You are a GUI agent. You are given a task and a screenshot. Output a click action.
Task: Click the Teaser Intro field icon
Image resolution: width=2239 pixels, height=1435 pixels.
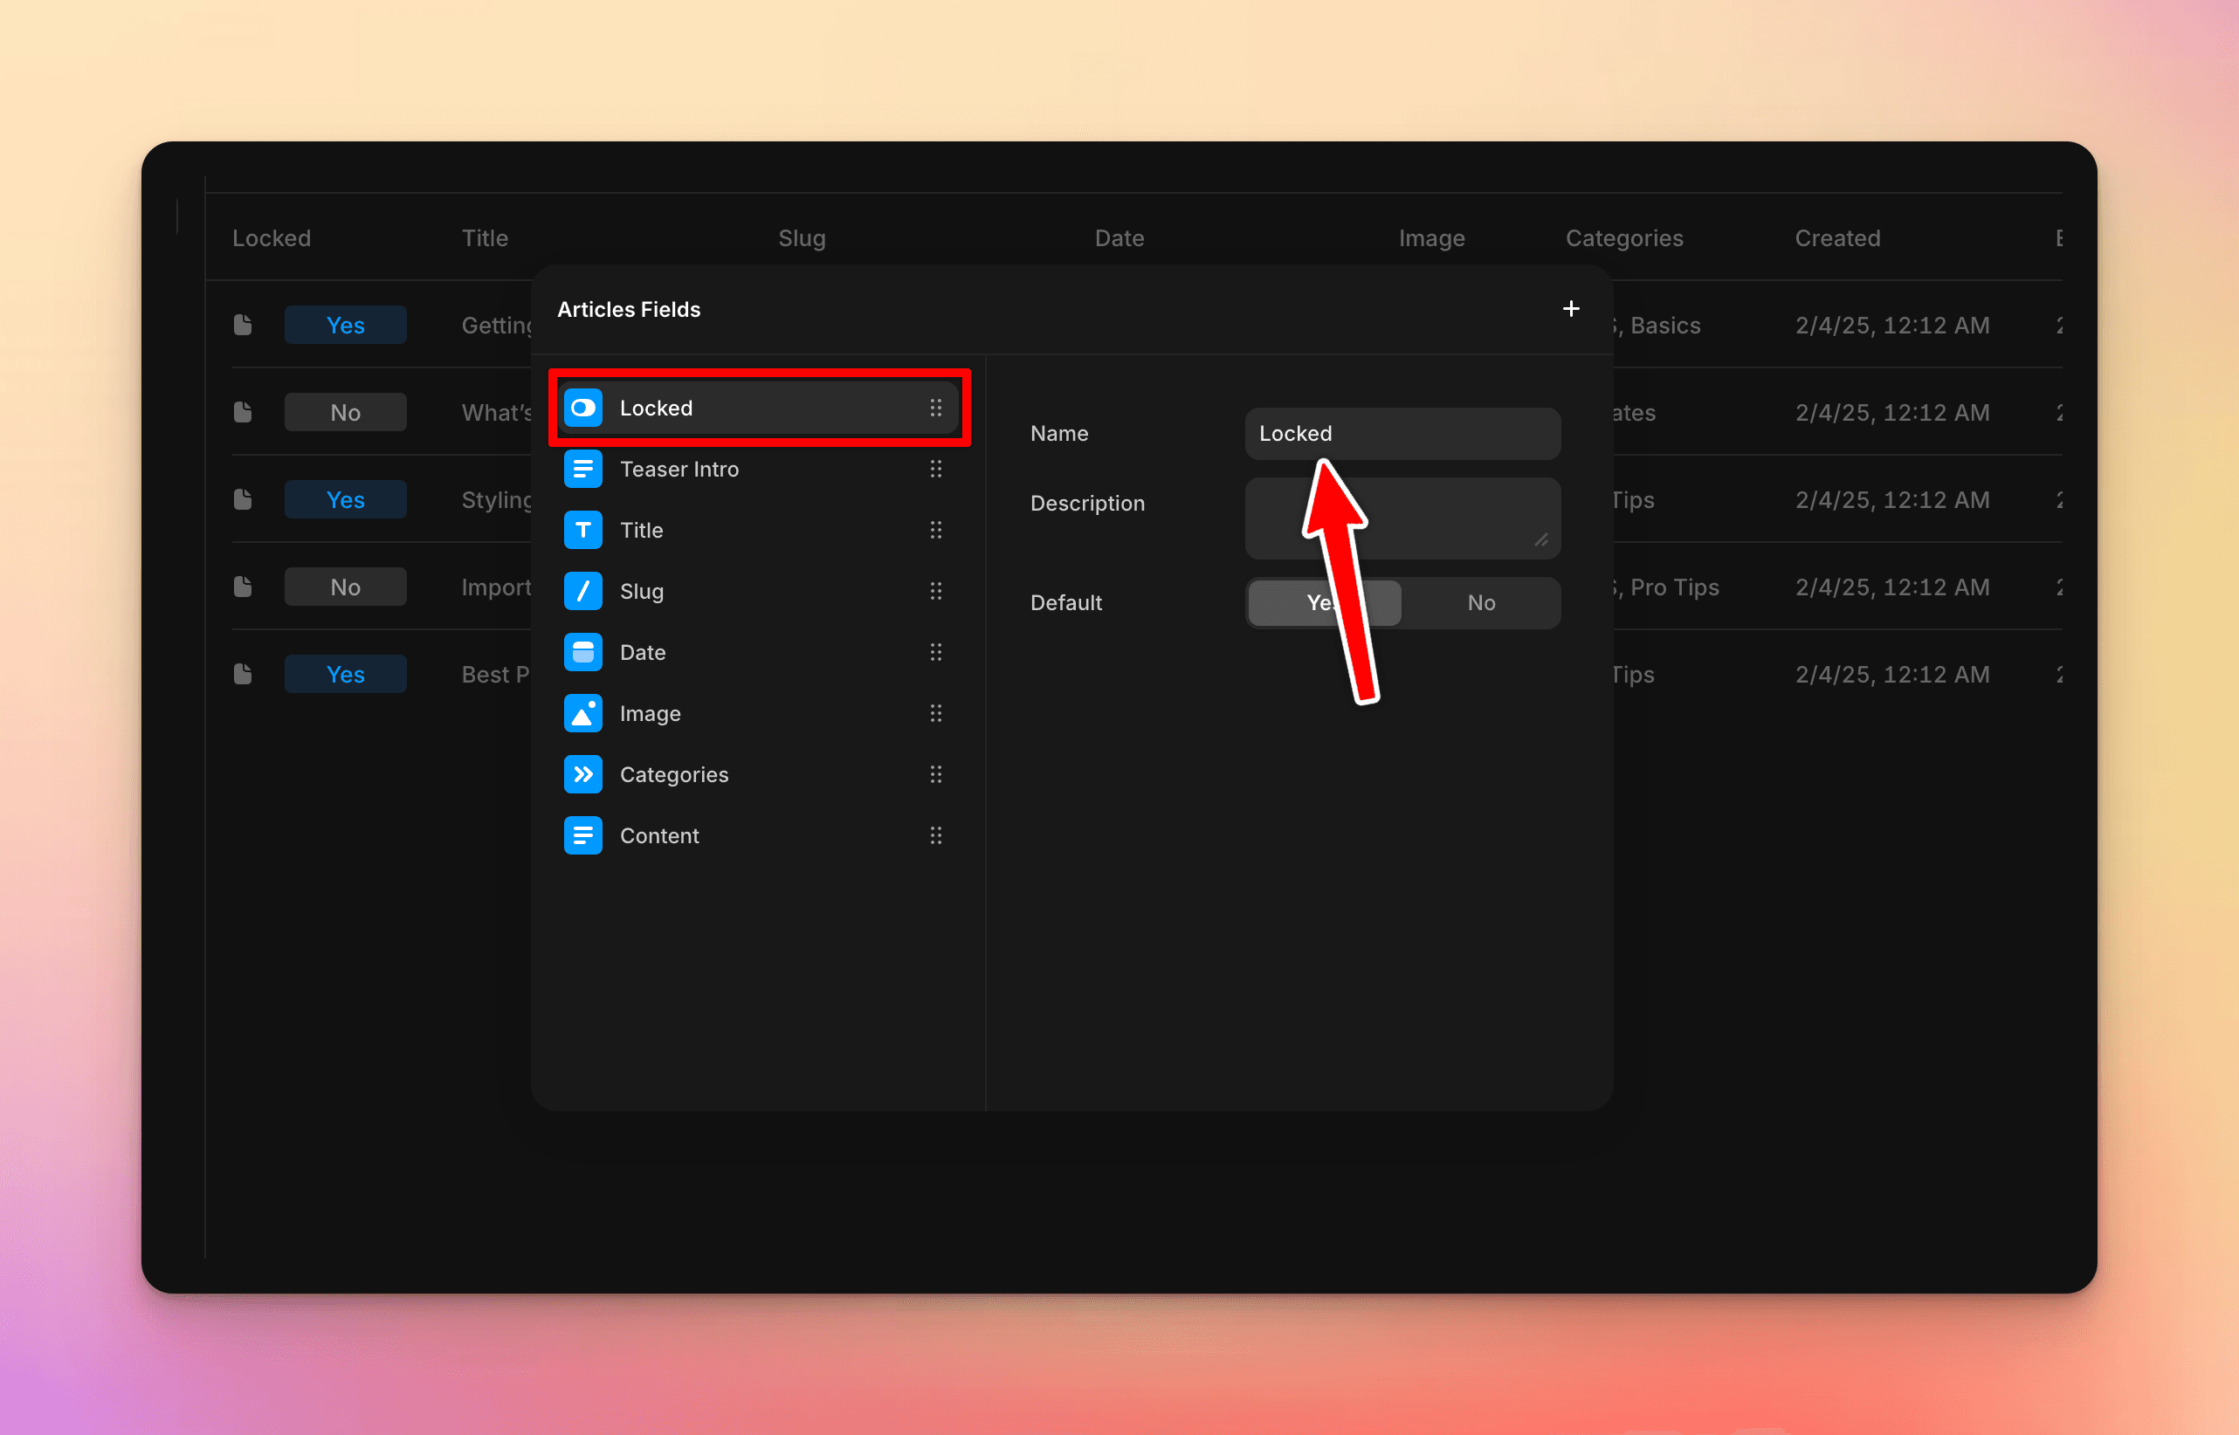click(x=582, y=469)
